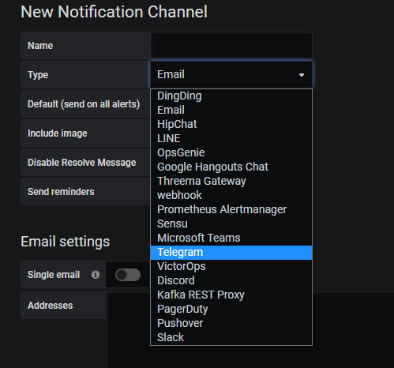Image resolution: width=394 pixels, height=368 pixels.
Task: Click the Single email label
Action: (54, 275)
